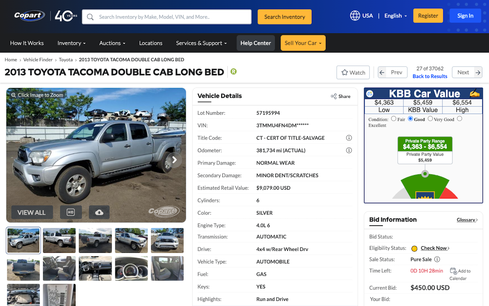Go to Home breadcrumb
Image resolution: width=489 pixels, height=306 pixels.
pyautogui.click(x=11, y=60)
